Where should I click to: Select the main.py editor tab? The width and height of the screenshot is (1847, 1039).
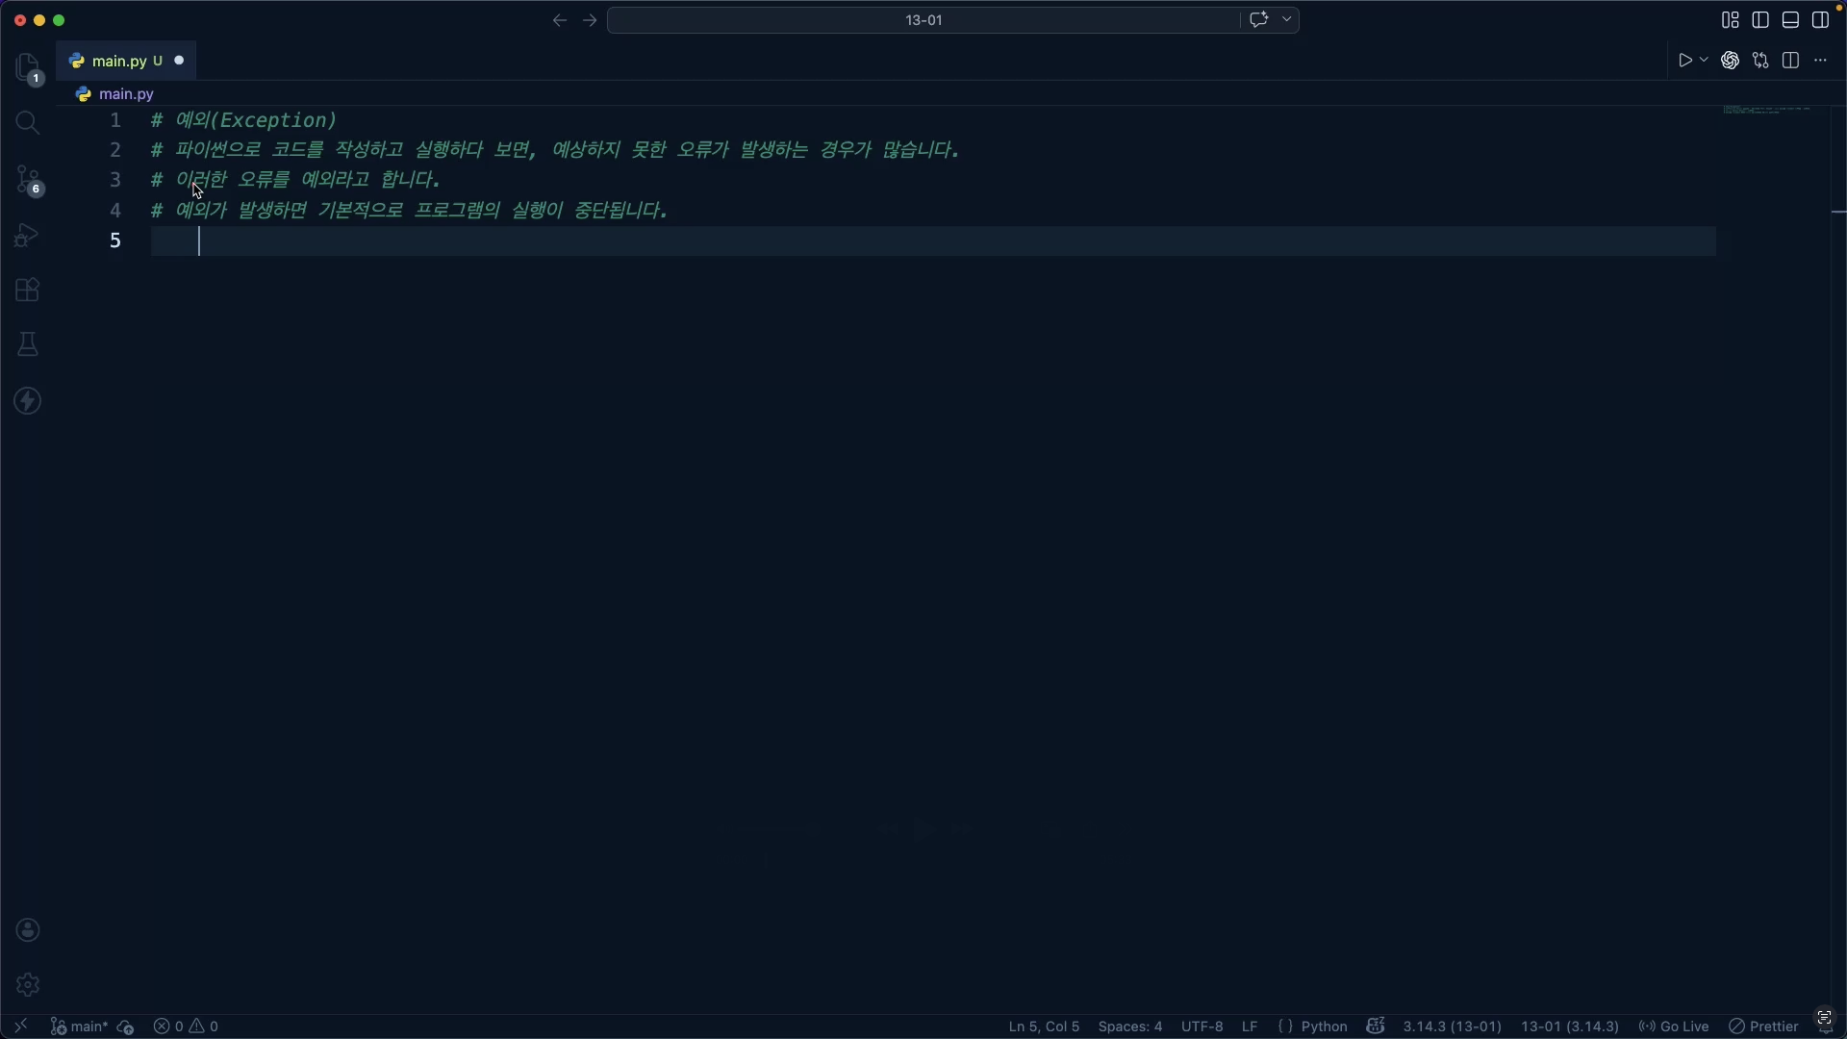click(118, 61)
